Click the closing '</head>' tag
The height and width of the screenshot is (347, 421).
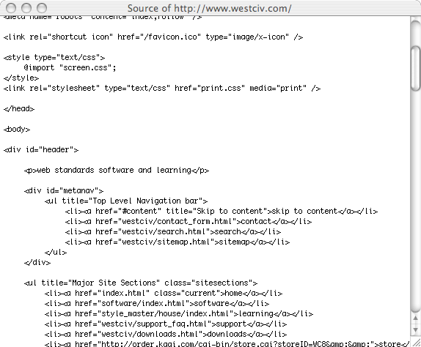19,108
